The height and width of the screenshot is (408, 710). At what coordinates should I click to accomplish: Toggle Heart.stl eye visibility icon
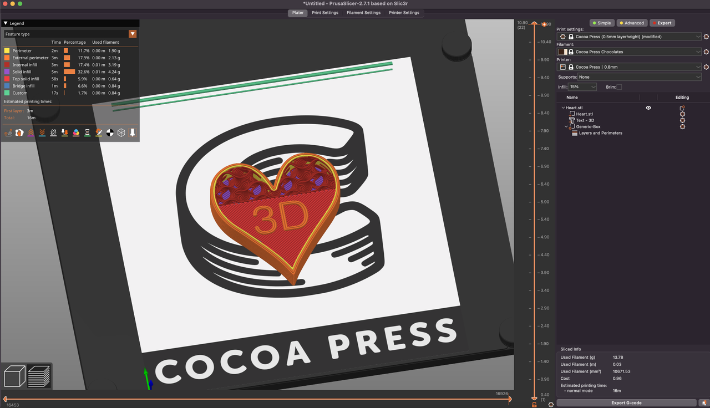648,108
